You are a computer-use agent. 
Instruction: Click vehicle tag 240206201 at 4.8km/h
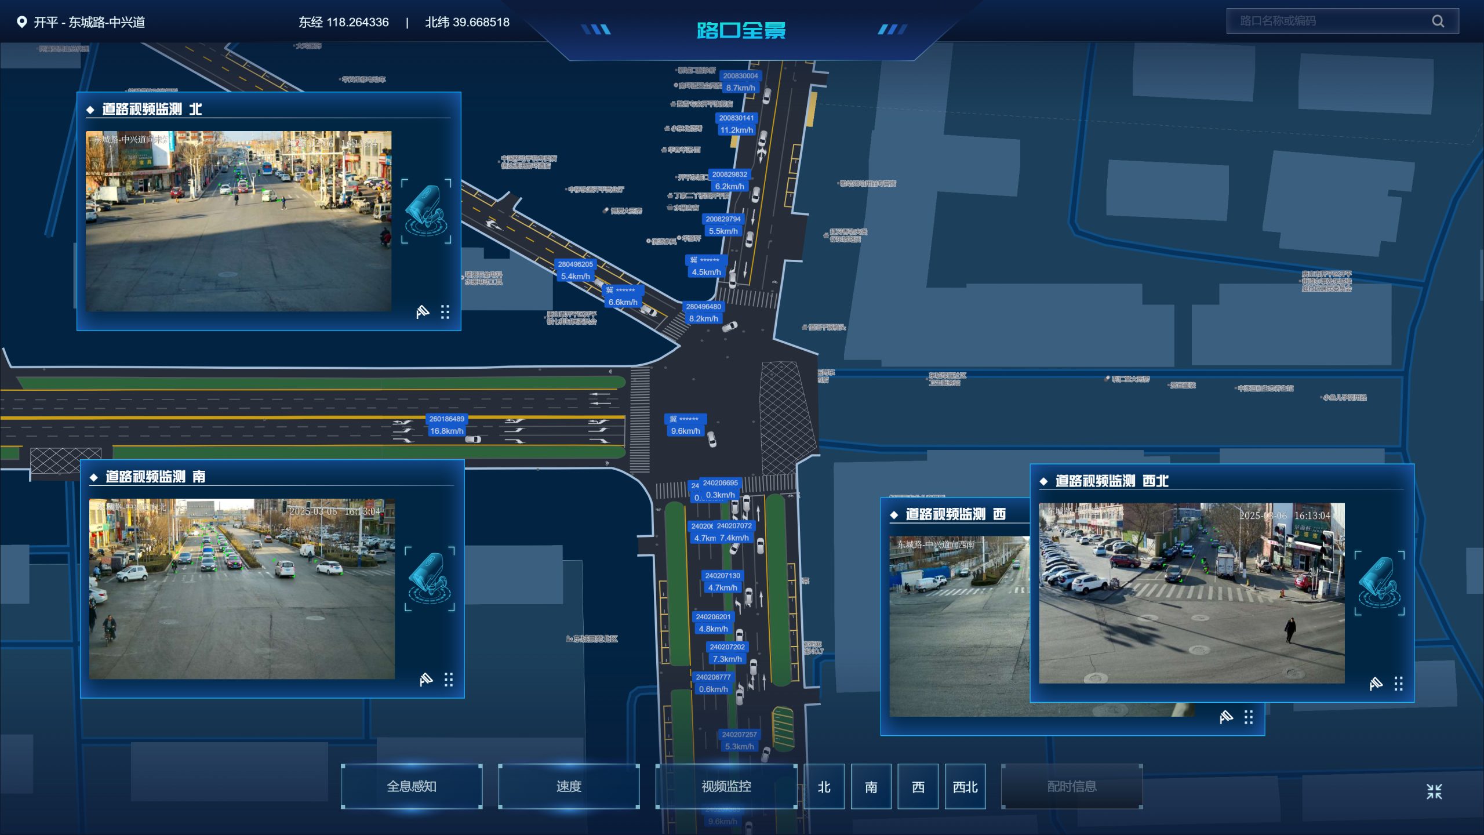pos(713,623)
